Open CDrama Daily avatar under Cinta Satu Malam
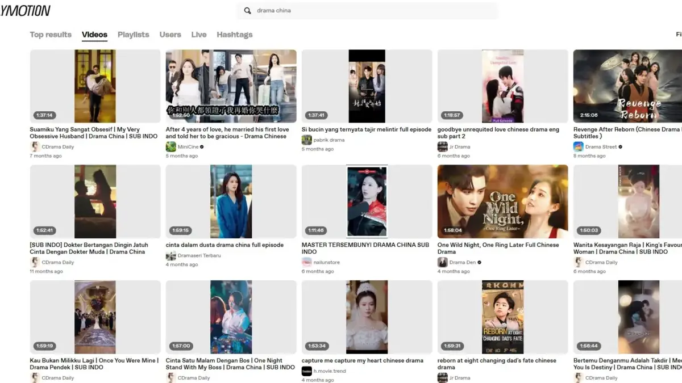 [x=170, y=378]
